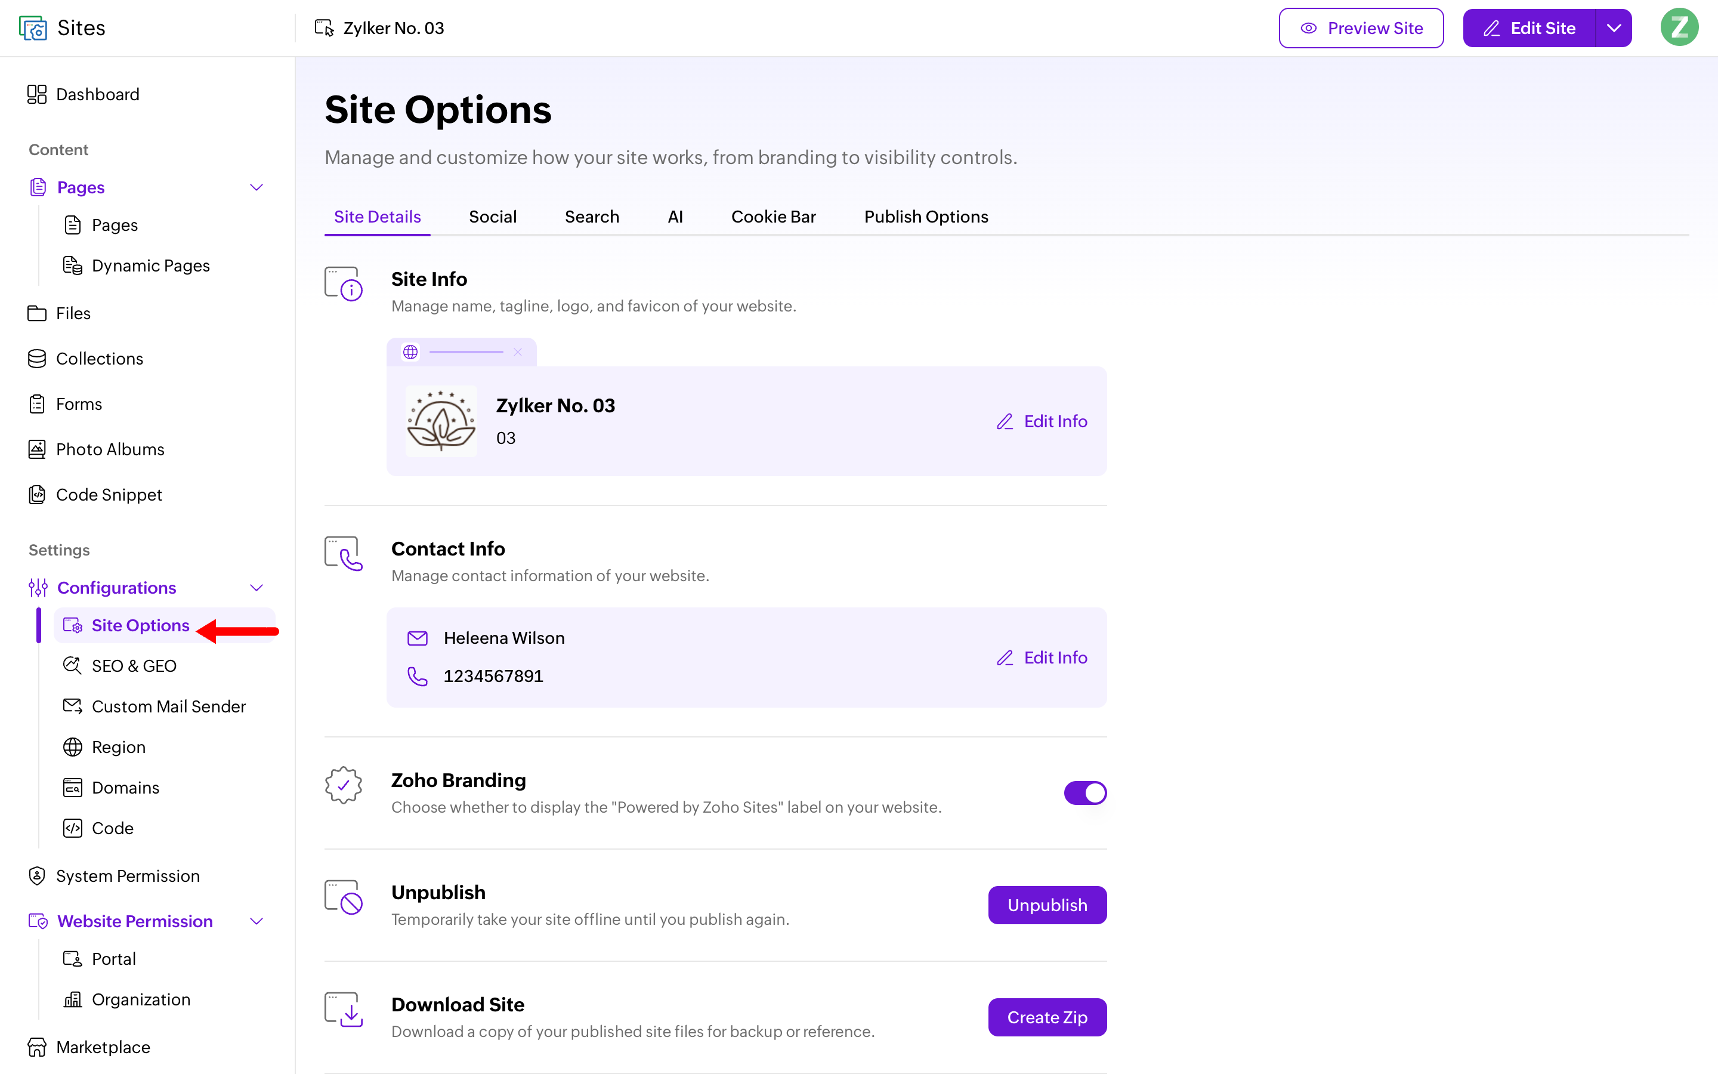
Task: Open Marketplace store icon
Action: pos(37,1047)
